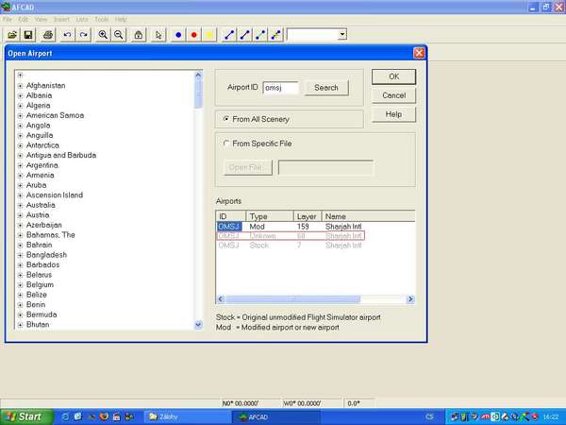Screen dimensions: 566x425
Task: Click the Open file toolbar icon
Action: [x=12, y=34]
